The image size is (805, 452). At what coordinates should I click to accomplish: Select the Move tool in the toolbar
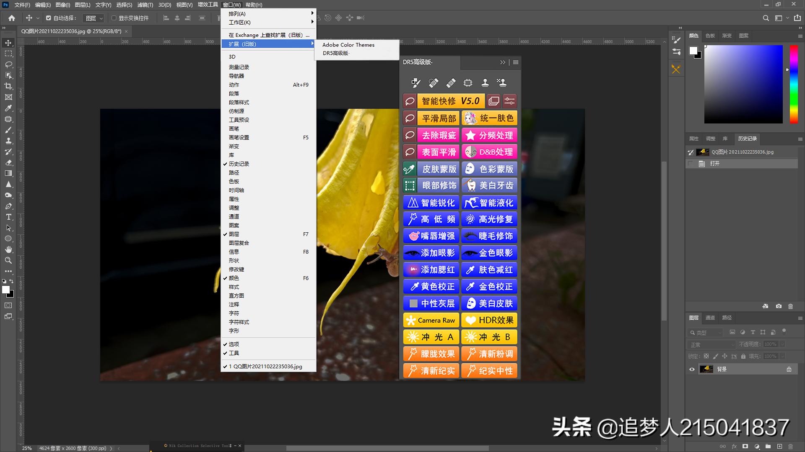8,42
